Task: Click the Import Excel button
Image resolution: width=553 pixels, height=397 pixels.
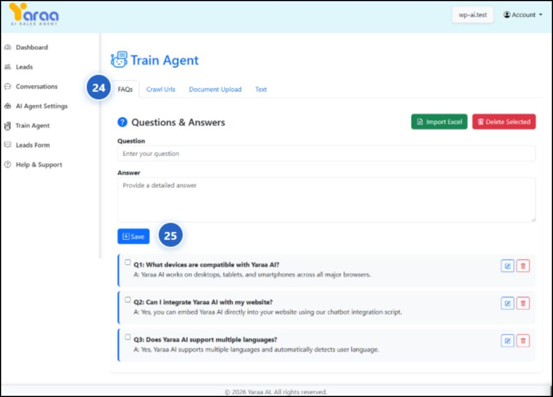Action: (439, 122)
